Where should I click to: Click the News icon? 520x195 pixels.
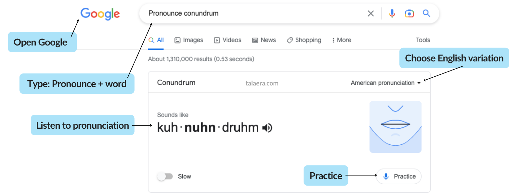point(254,40)
